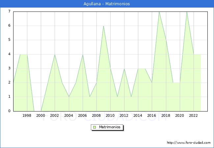Screen dimensions: 214x148
Task: Click the 'Matrimonios' legend label
Action: (x=110, y=127)
